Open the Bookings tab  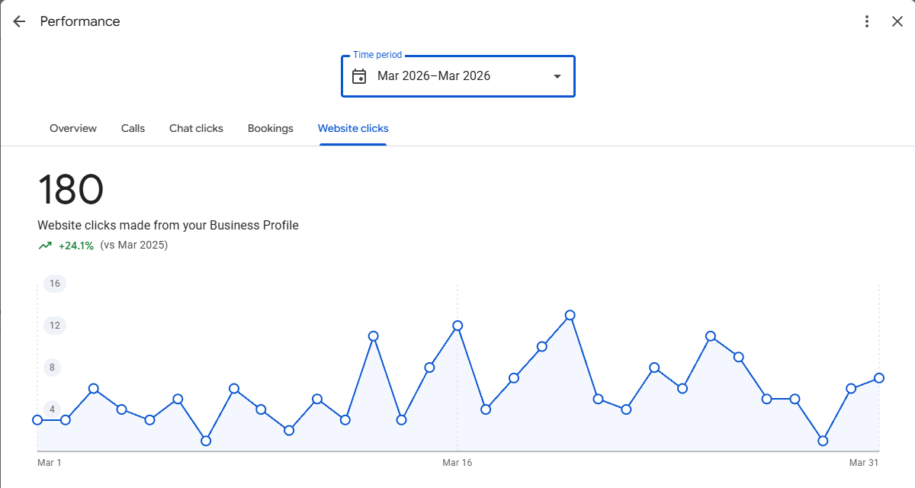(x=271, y=128)
